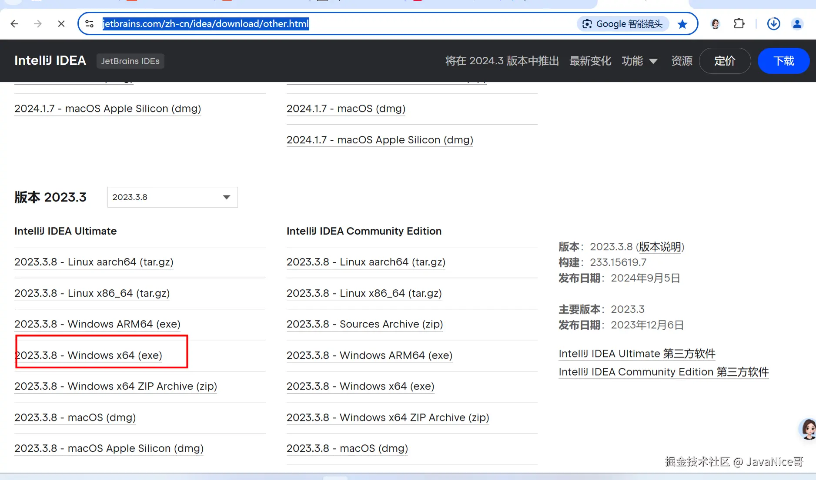Click the avatar extension icon in toolbar

pos(716,24)
